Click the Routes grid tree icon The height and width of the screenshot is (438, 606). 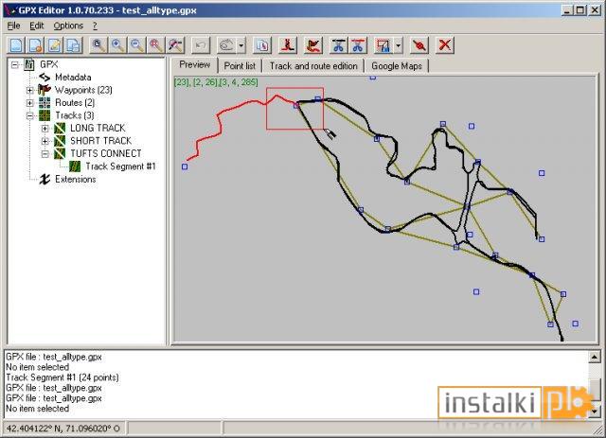coord(45,103)
